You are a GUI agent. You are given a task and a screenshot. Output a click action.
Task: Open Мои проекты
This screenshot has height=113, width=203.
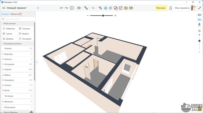tap(182, 8)
